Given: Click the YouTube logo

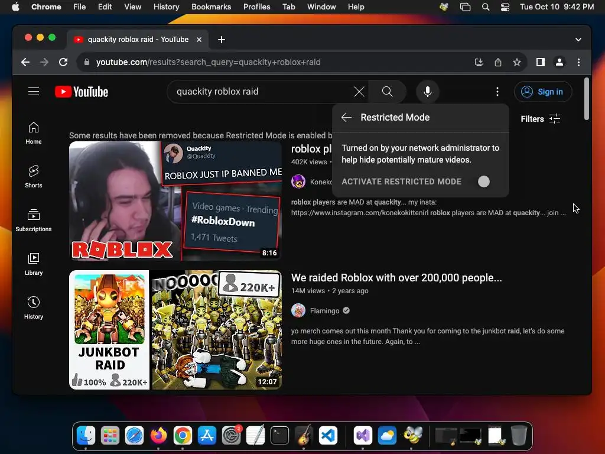Looking at the screenshot, I should point(82,92).
